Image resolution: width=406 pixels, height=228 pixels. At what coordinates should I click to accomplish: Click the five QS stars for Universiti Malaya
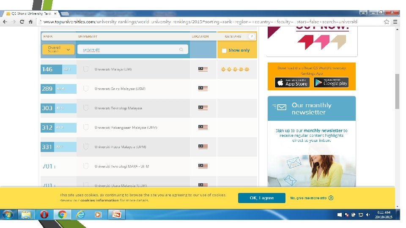(235, 69)
